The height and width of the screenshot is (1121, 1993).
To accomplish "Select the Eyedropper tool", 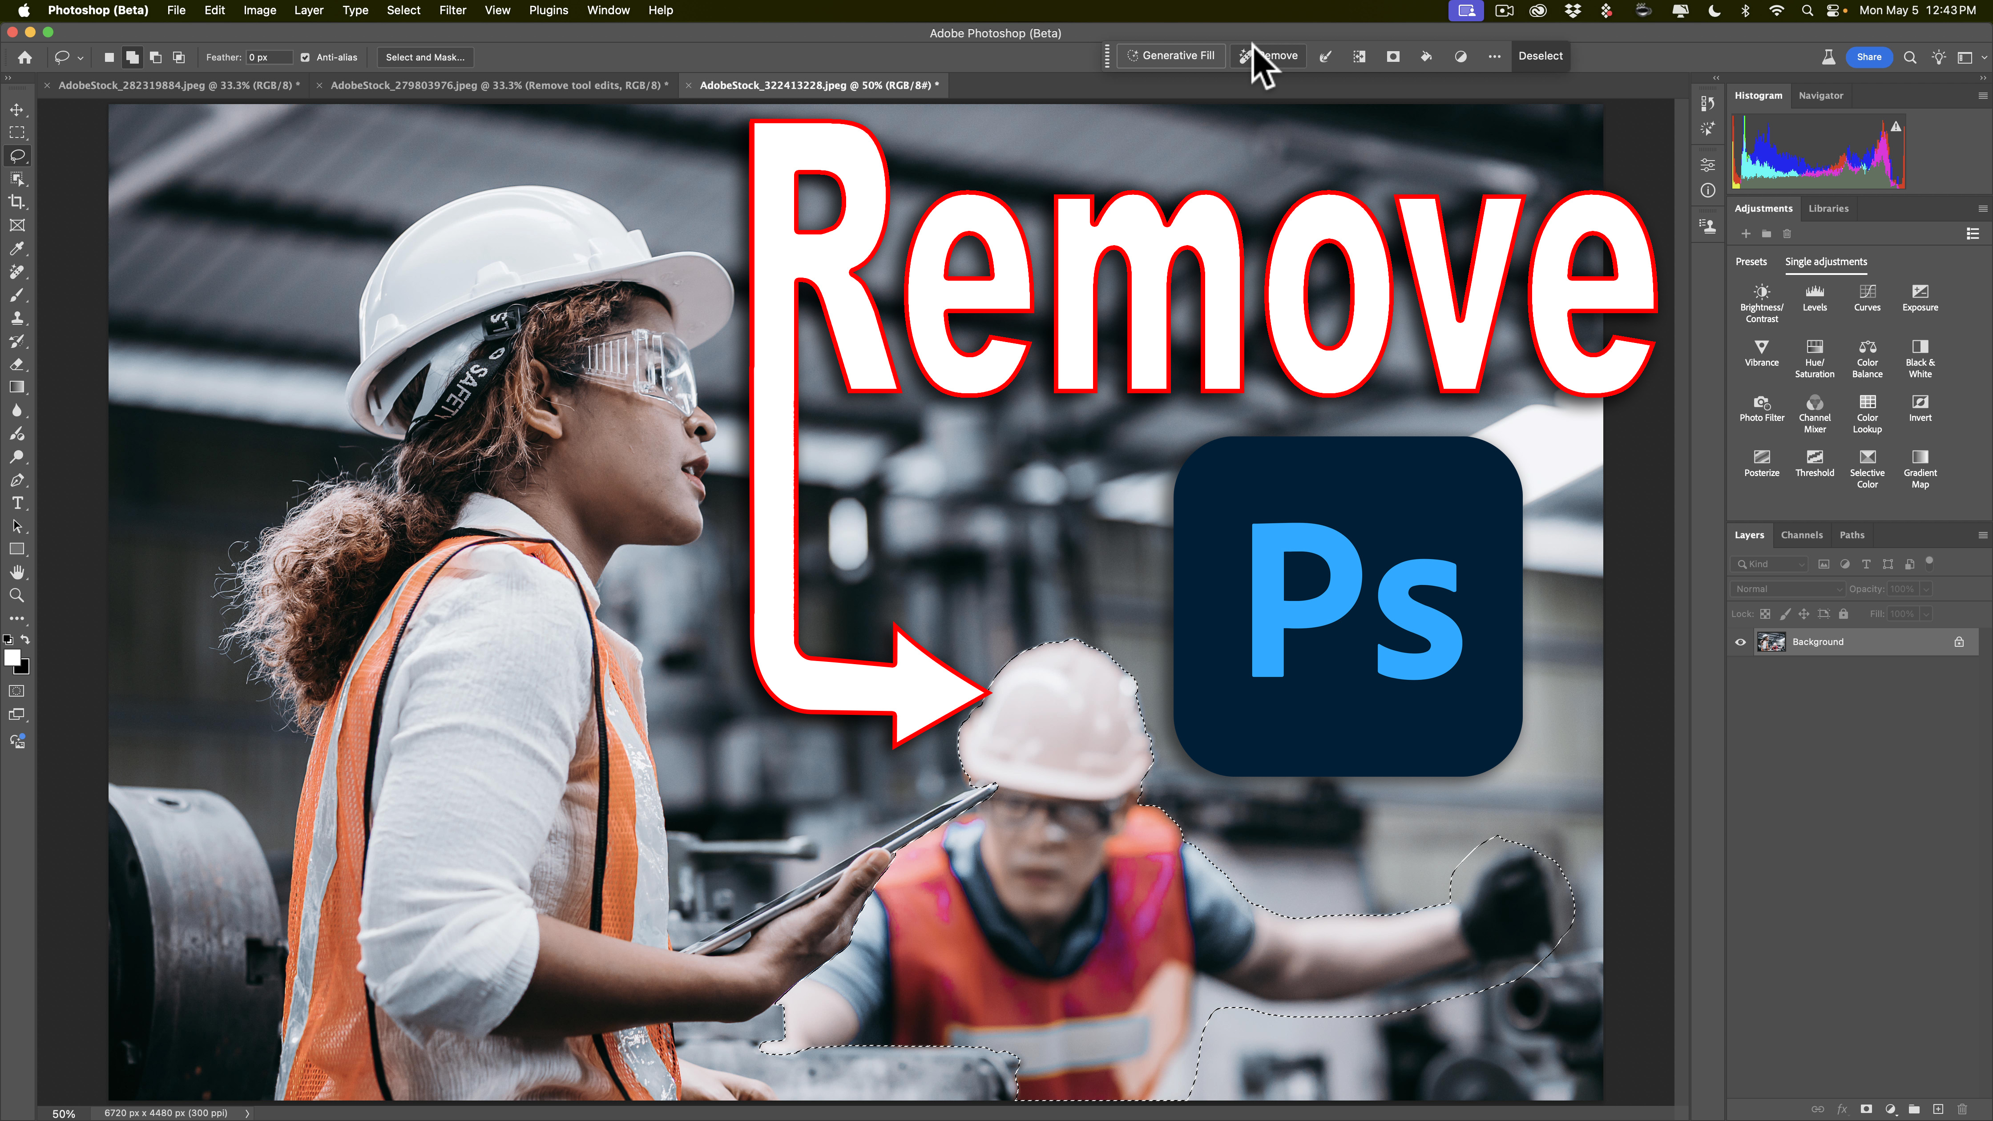I will point(17,248).
